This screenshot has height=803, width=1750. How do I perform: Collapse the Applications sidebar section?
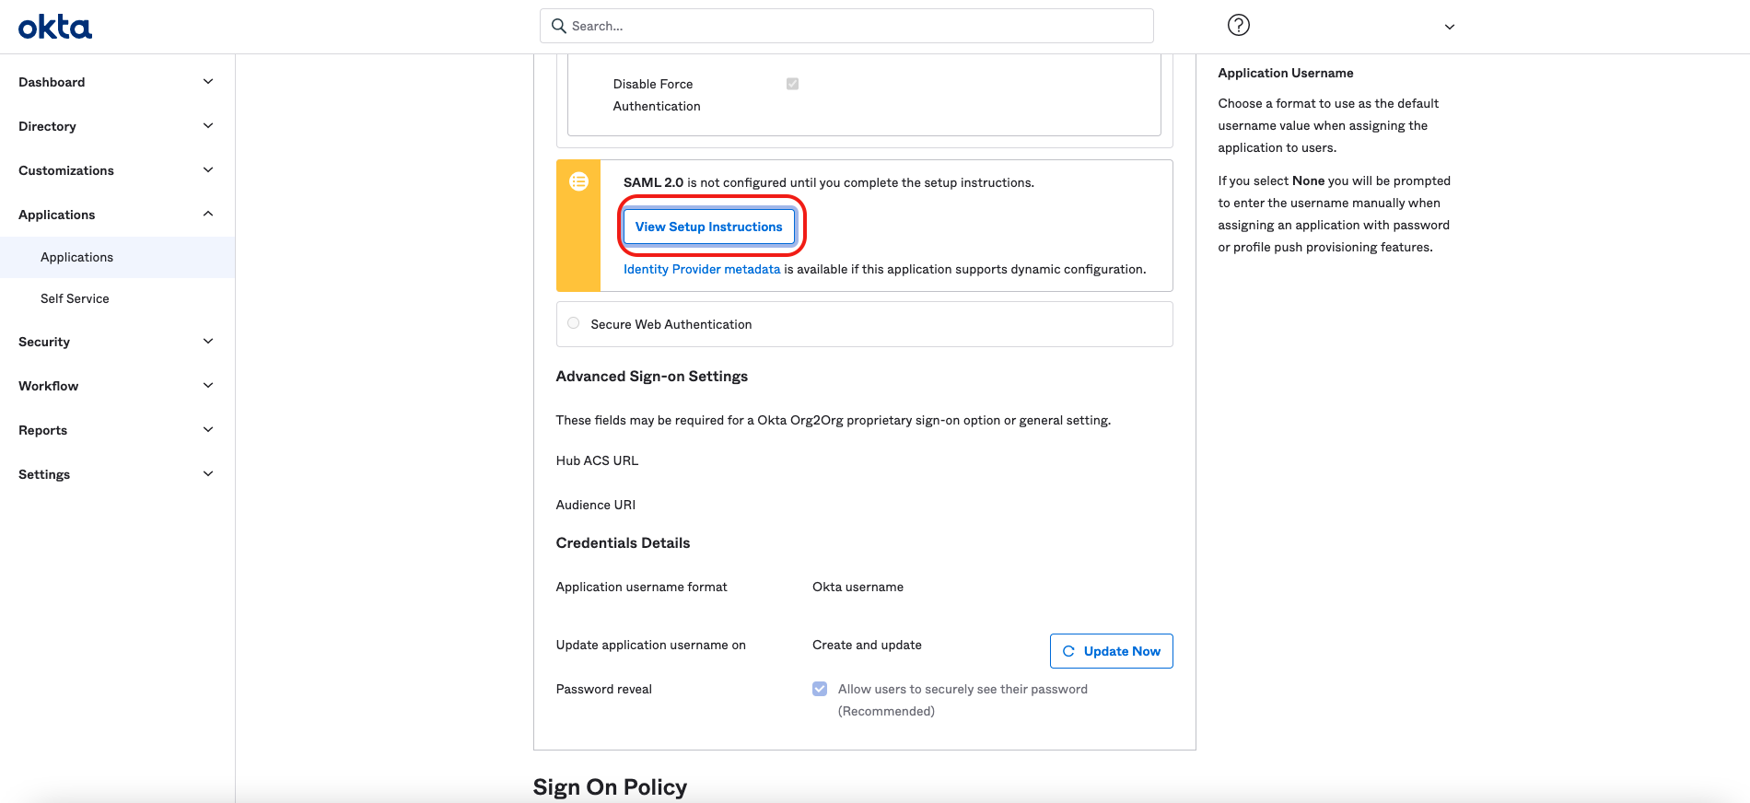[x=208, y=215]
